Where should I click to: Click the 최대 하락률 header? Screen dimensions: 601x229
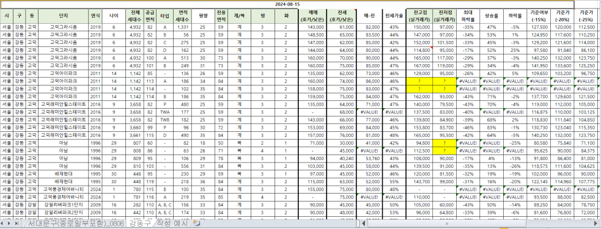click(467, 16)
